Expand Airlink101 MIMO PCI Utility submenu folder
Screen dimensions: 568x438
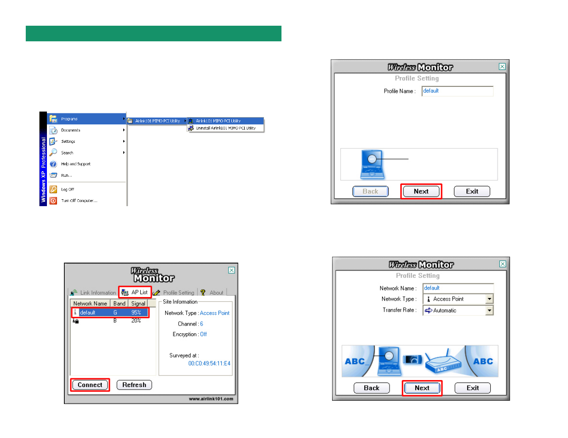tap(157, 121)
